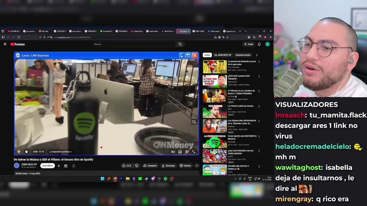The height and width of the screenshot is (206, 367).
Task: Open a new browser tab with the plus
Action: tap(240, 31)
